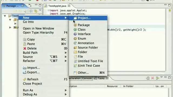Open Package Explorer view menu triangle
Image resolution: width=173 pixels, height=97 pixels.
(40, 10)
